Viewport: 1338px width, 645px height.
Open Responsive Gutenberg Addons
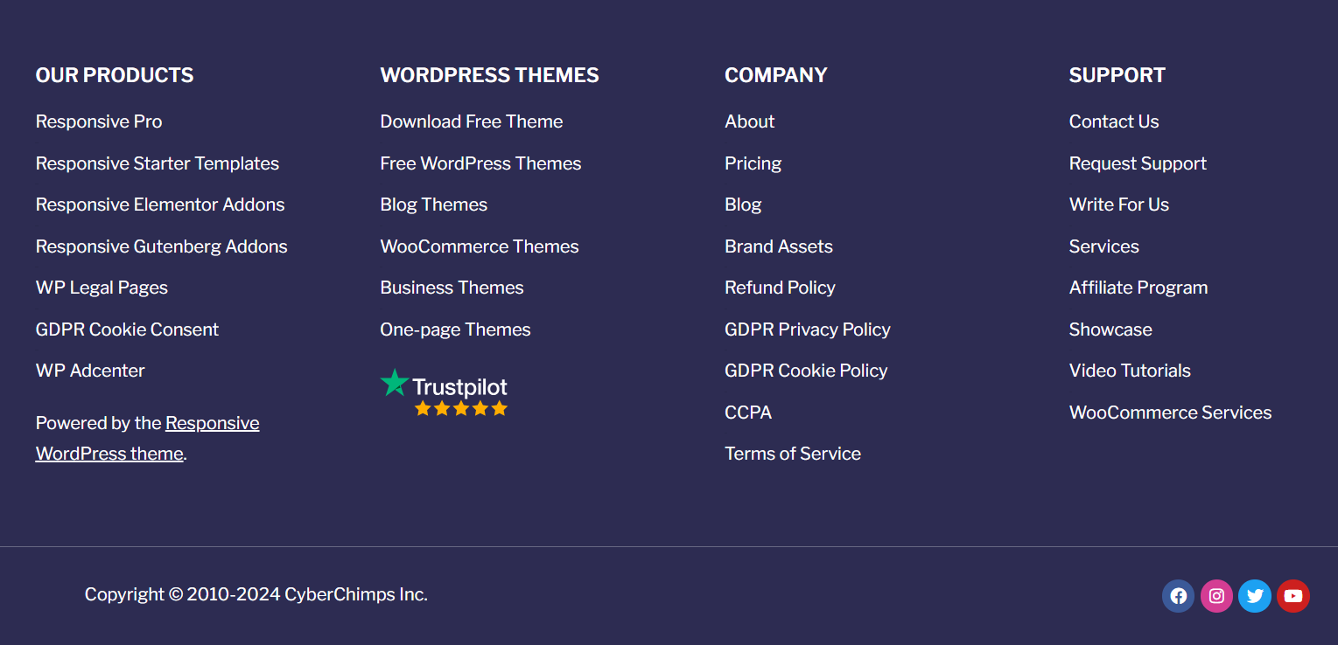(x=162, y=246)
